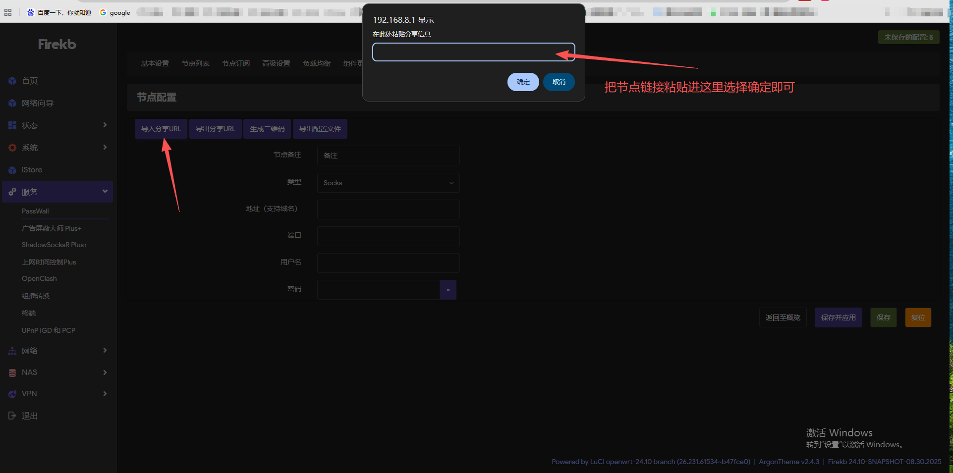Click the 导出分享URL button

click(215, 129)
